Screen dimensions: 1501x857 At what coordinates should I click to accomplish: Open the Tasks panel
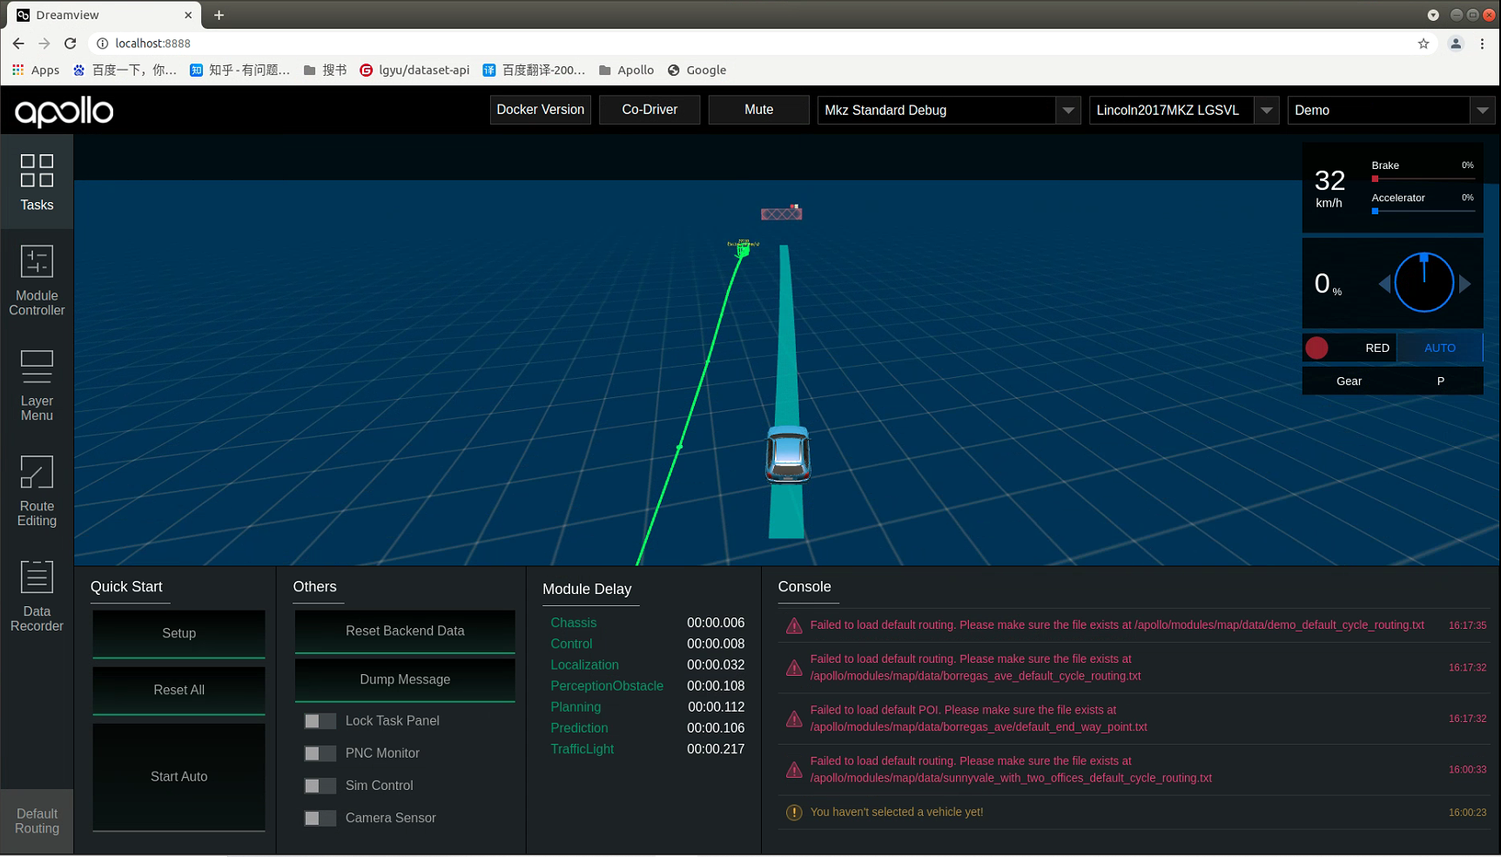(37, 181)
